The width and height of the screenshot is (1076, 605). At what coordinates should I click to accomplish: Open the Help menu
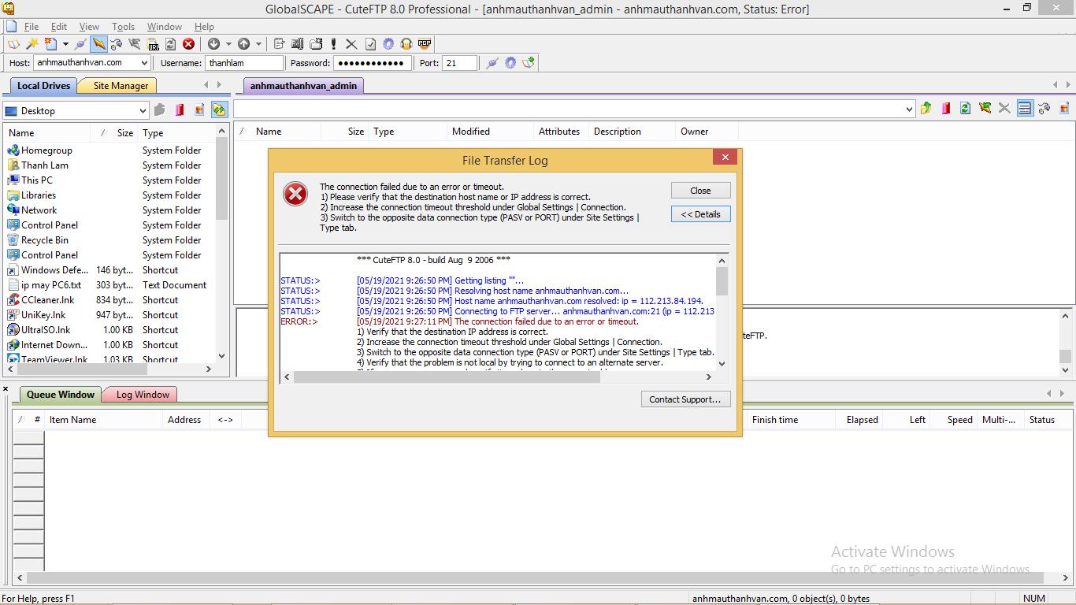(204, 27)
